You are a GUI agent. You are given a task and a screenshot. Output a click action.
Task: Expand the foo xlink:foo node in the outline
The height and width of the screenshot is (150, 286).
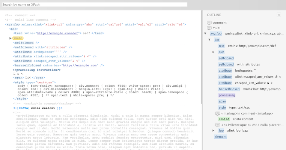[213, 130]
